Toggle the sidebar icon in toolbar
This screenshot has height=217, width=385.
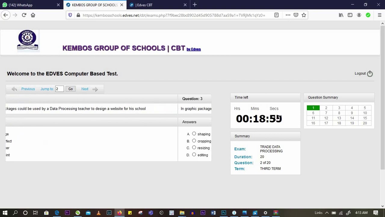(x=350, y=15)
